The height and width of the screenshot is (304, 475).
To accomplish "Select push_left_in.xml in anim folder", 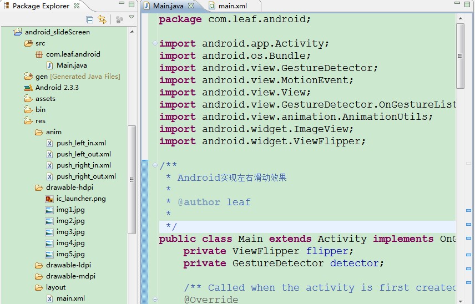I will pos(80,143).
